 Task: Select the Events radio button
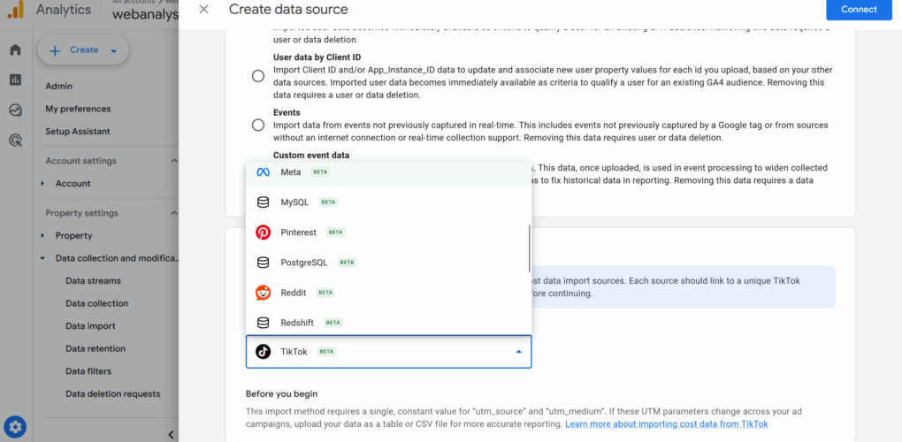tap(258, 125)
